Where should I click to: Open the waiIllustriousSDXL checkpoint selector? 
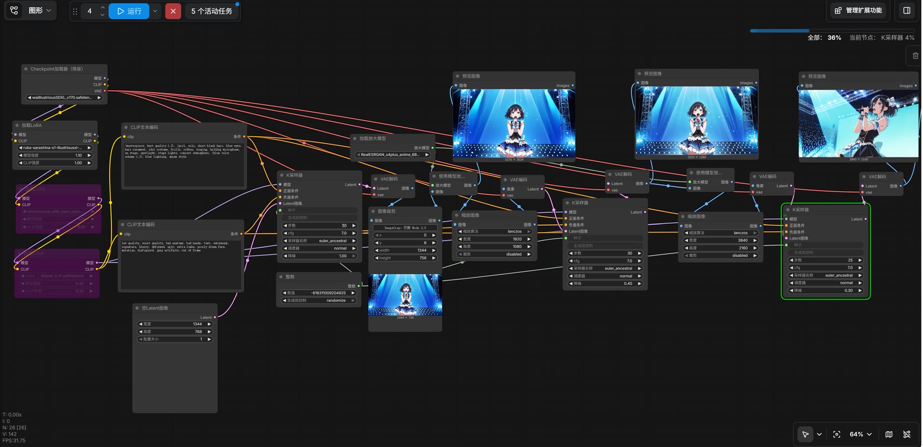click(64, 97)
